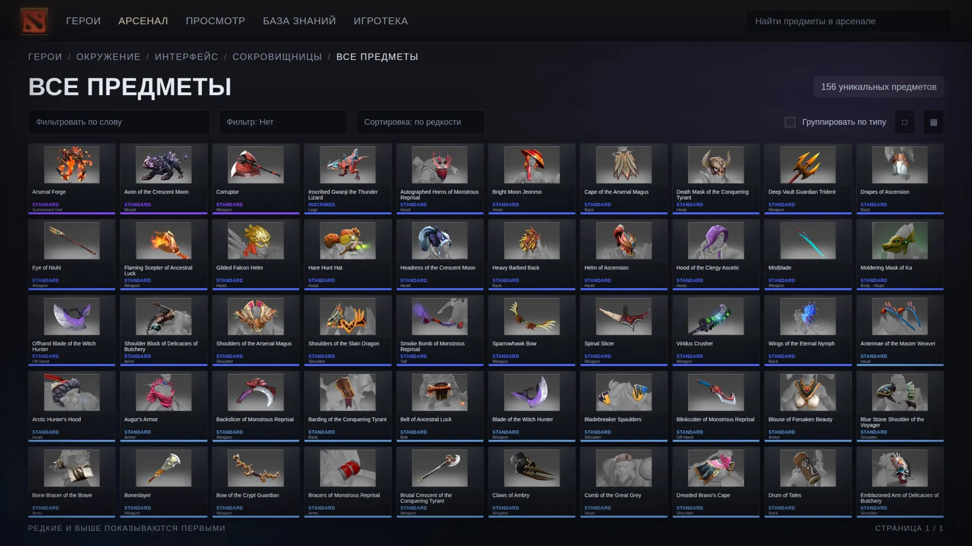The width and height of the screenshot is (972, 546).
Task: Select Inscribed Gwanji the Thunder Lizard
Action: pos(348,178)
